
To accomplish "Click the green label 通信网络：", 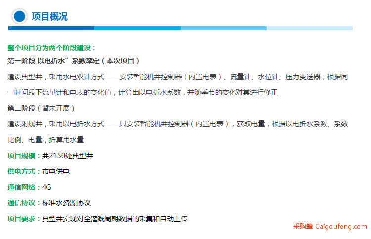I will point(25,187).
